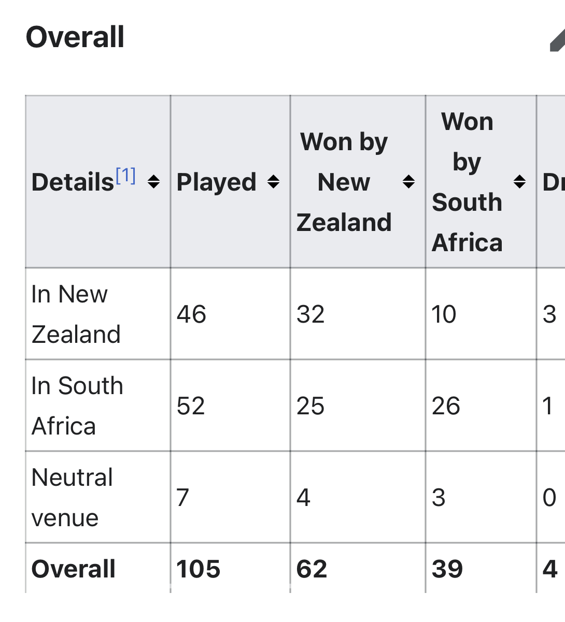Sort by Won by New Zealand arrows
Screen dimensions: 565x622
(x=408, y=182)
